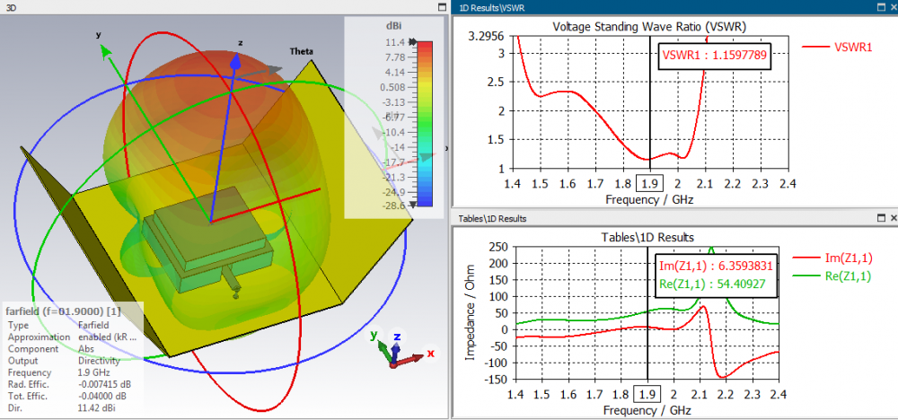Close the Tables 1D Results window
The image size is (898, 420).
pyautogui.click(x=894, y=218)
